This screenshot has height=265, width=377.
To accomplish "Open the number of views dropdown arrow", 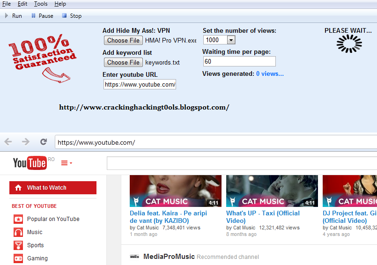I will 231,40.
